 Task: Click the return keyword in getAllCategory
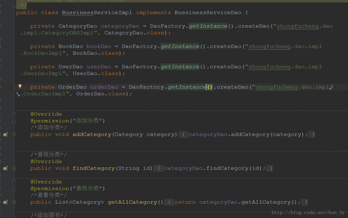[x=185, y=202]
